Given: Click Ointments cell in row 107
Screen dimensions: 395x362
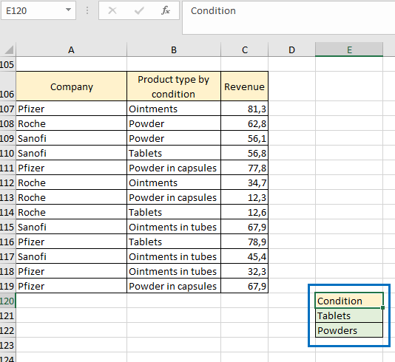Looking at the screenshot, I should (174, 109).
